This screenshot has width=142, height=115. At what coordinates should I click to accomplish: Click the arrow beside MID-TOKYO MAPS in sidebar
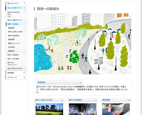click(24, 68)
